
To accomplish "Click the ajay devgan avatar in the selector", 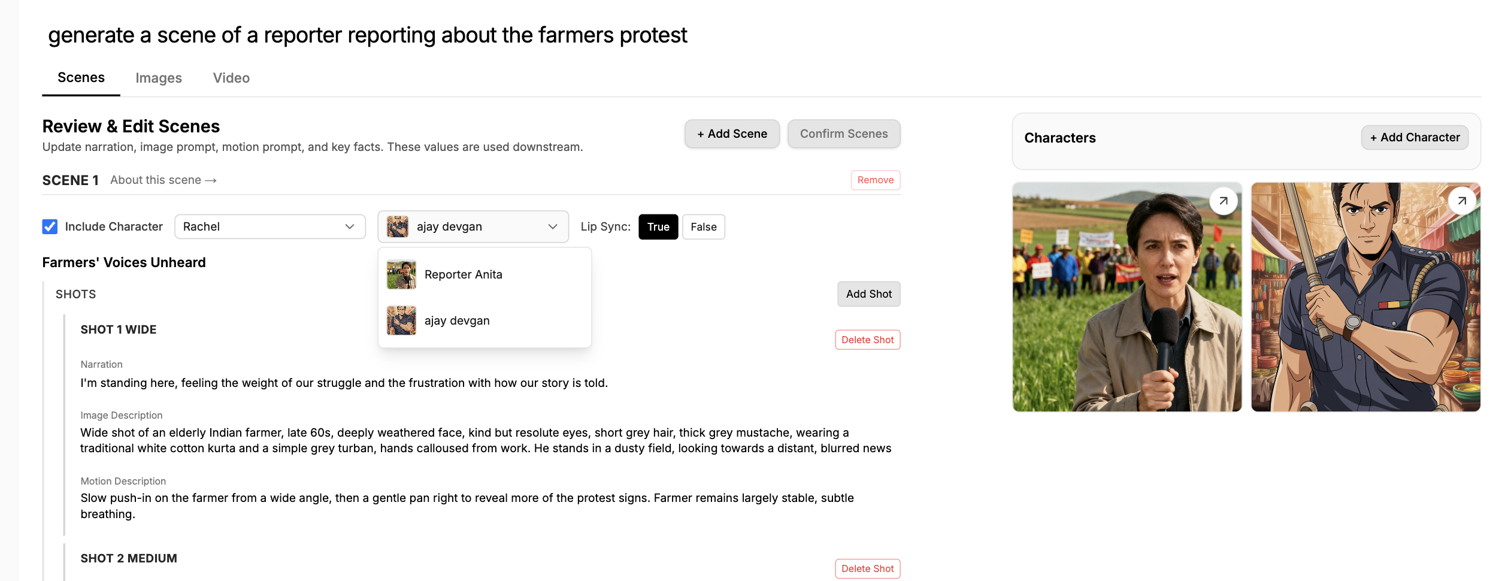I will point(398,227).
